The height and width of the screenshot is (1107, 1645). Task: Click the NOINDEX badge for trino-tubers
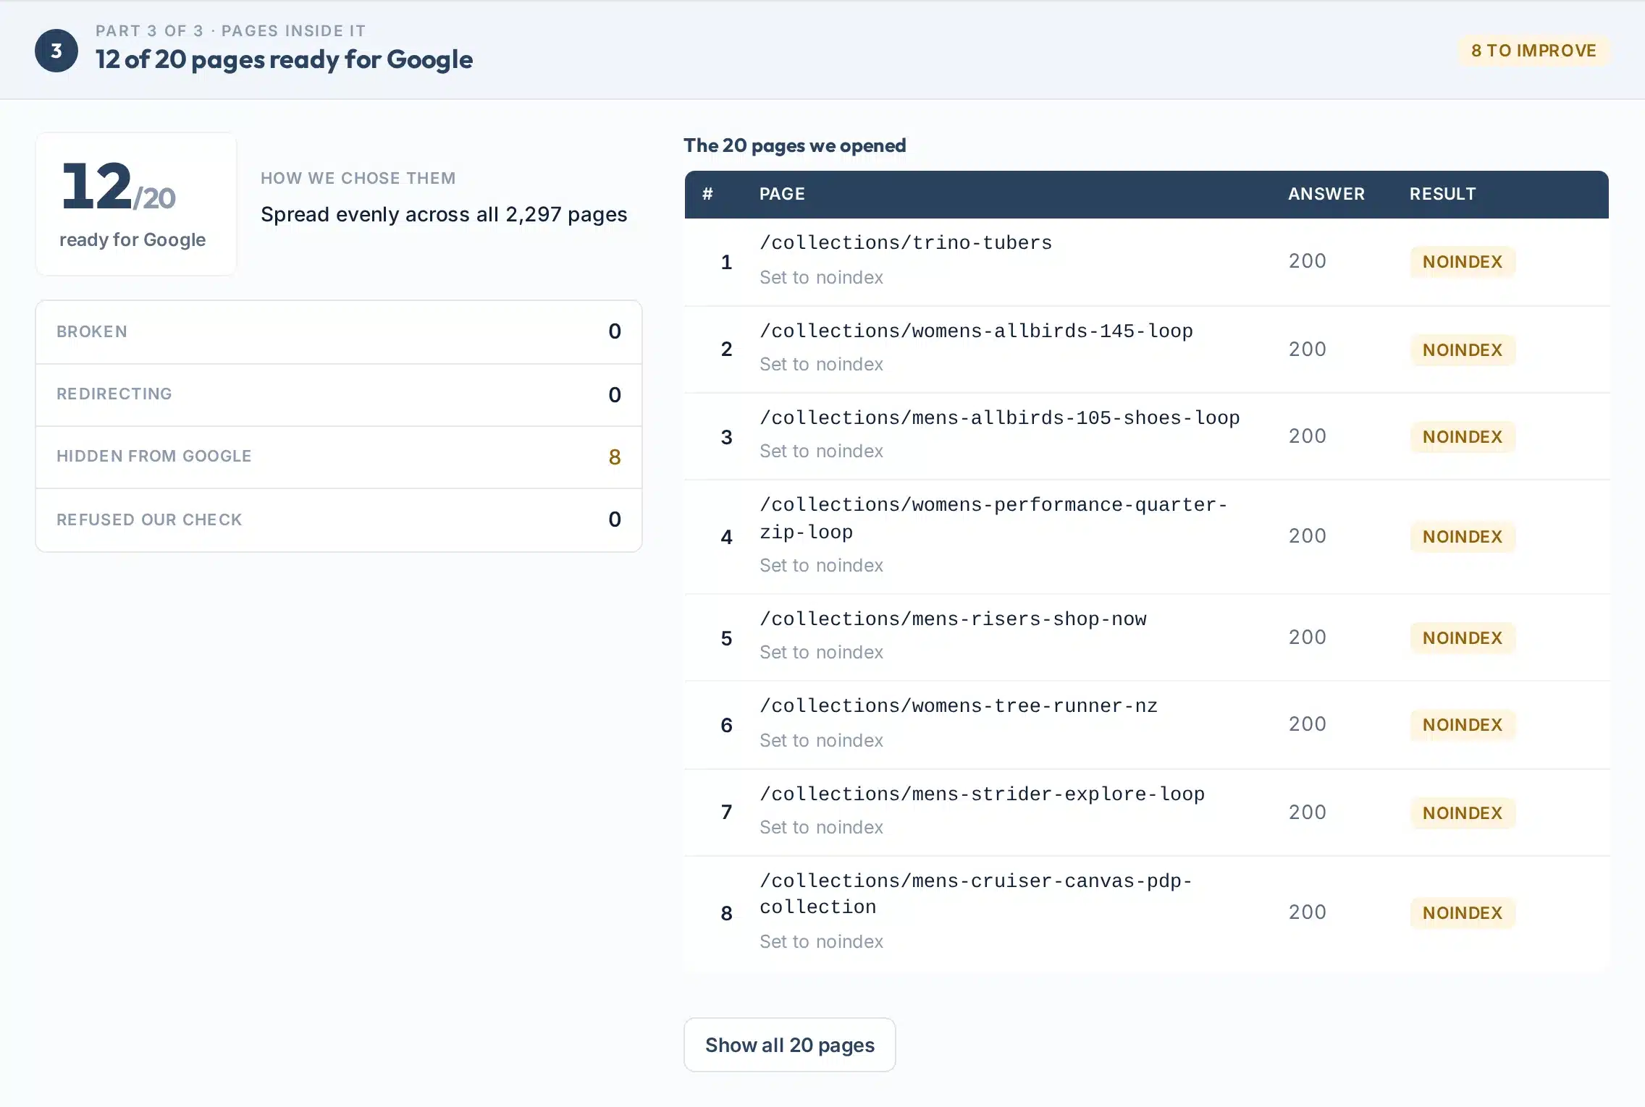click(1463, 262)
